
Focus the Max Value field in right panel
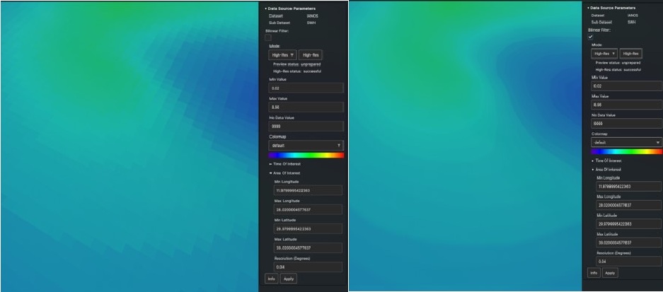click(x=626, y=104)
